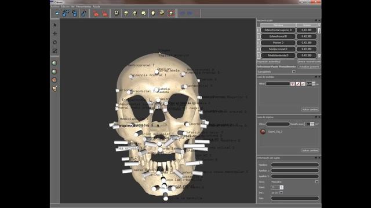Close the Lista de medidas panel

[319, 77]
